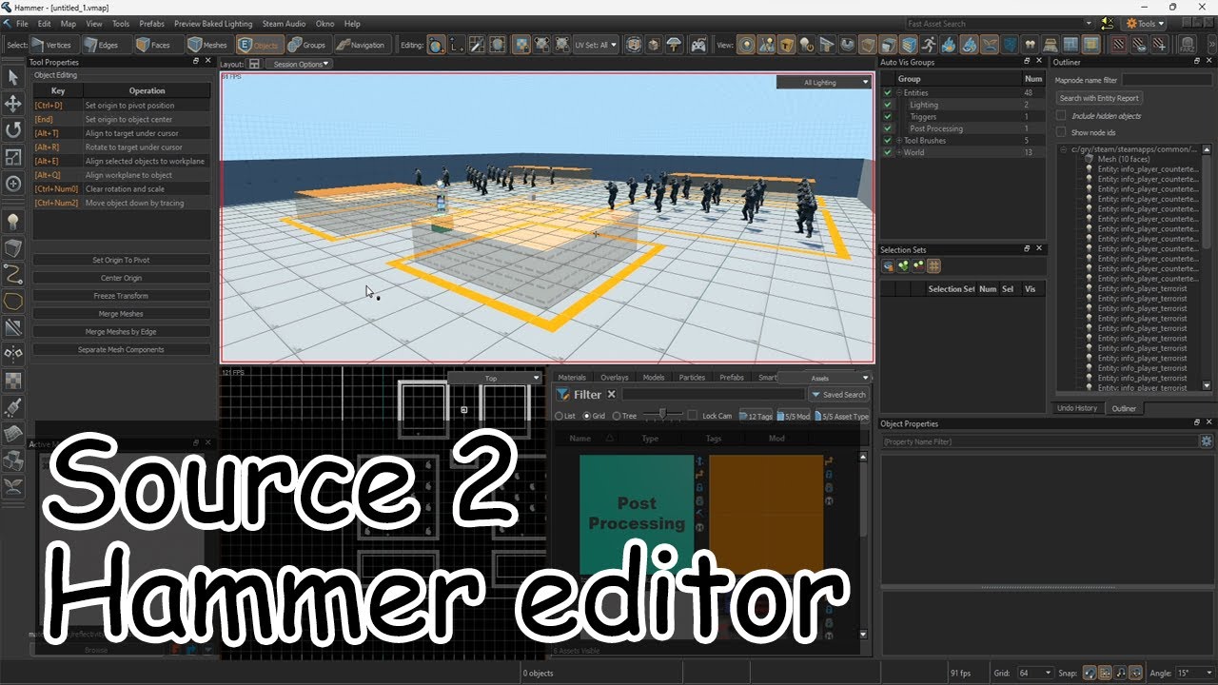
Task: Open the Prefabs menu
Action: click(x=152, y=24)
